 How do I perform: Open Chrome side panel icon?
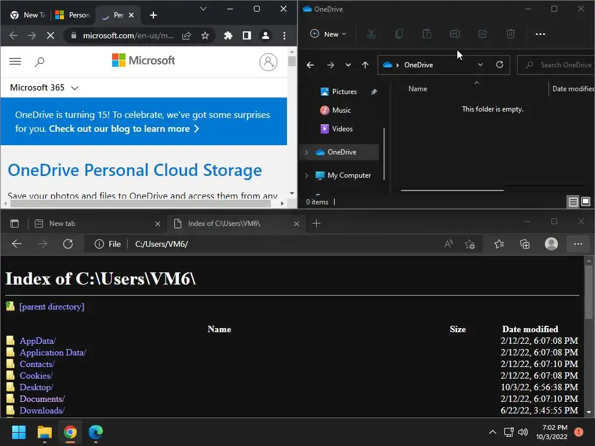point(247,35)
